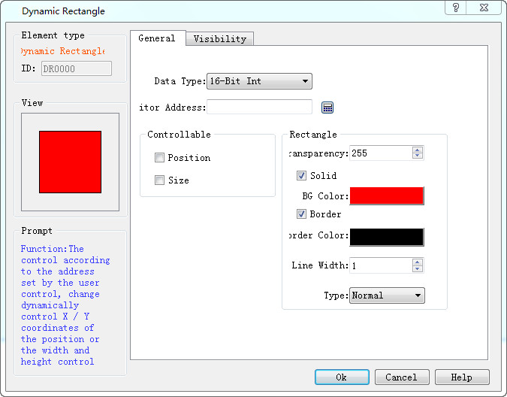Click the Controllable group label

[179, 135]
